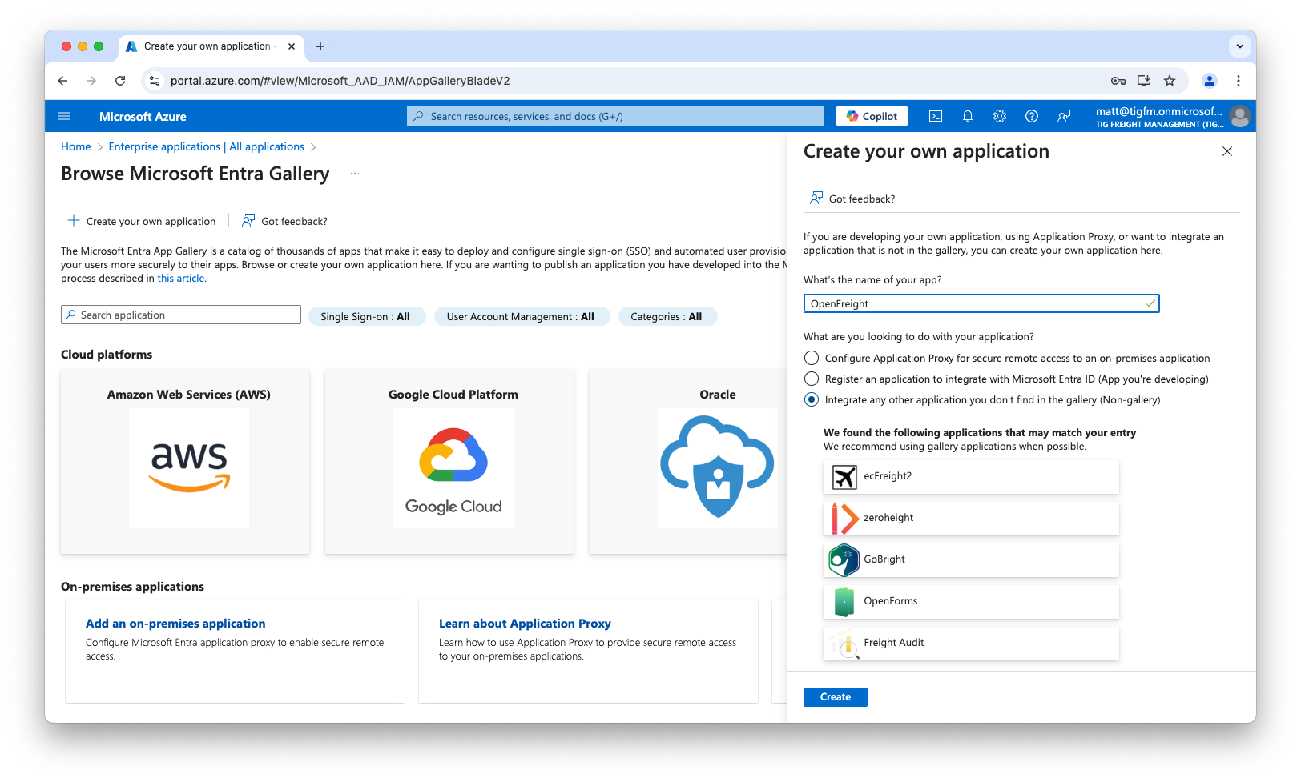This screenshot has height=782, width=1301.
Task: Click the install app icon in address bar
Action: (1144, 81)
